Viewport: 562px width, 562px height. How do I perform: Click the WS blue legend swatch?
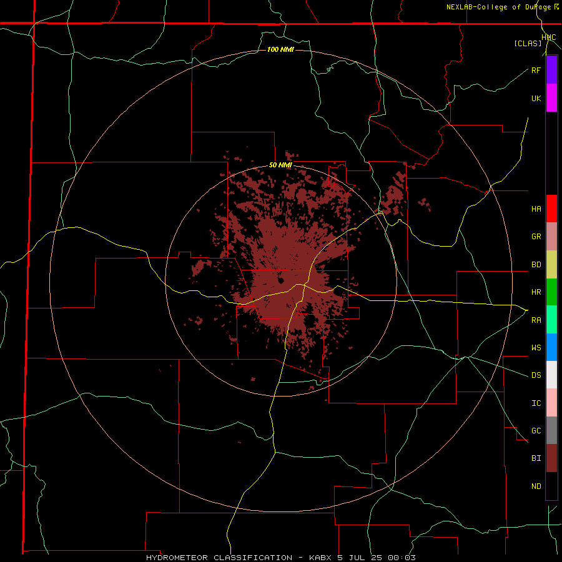(x=551, y=347)
